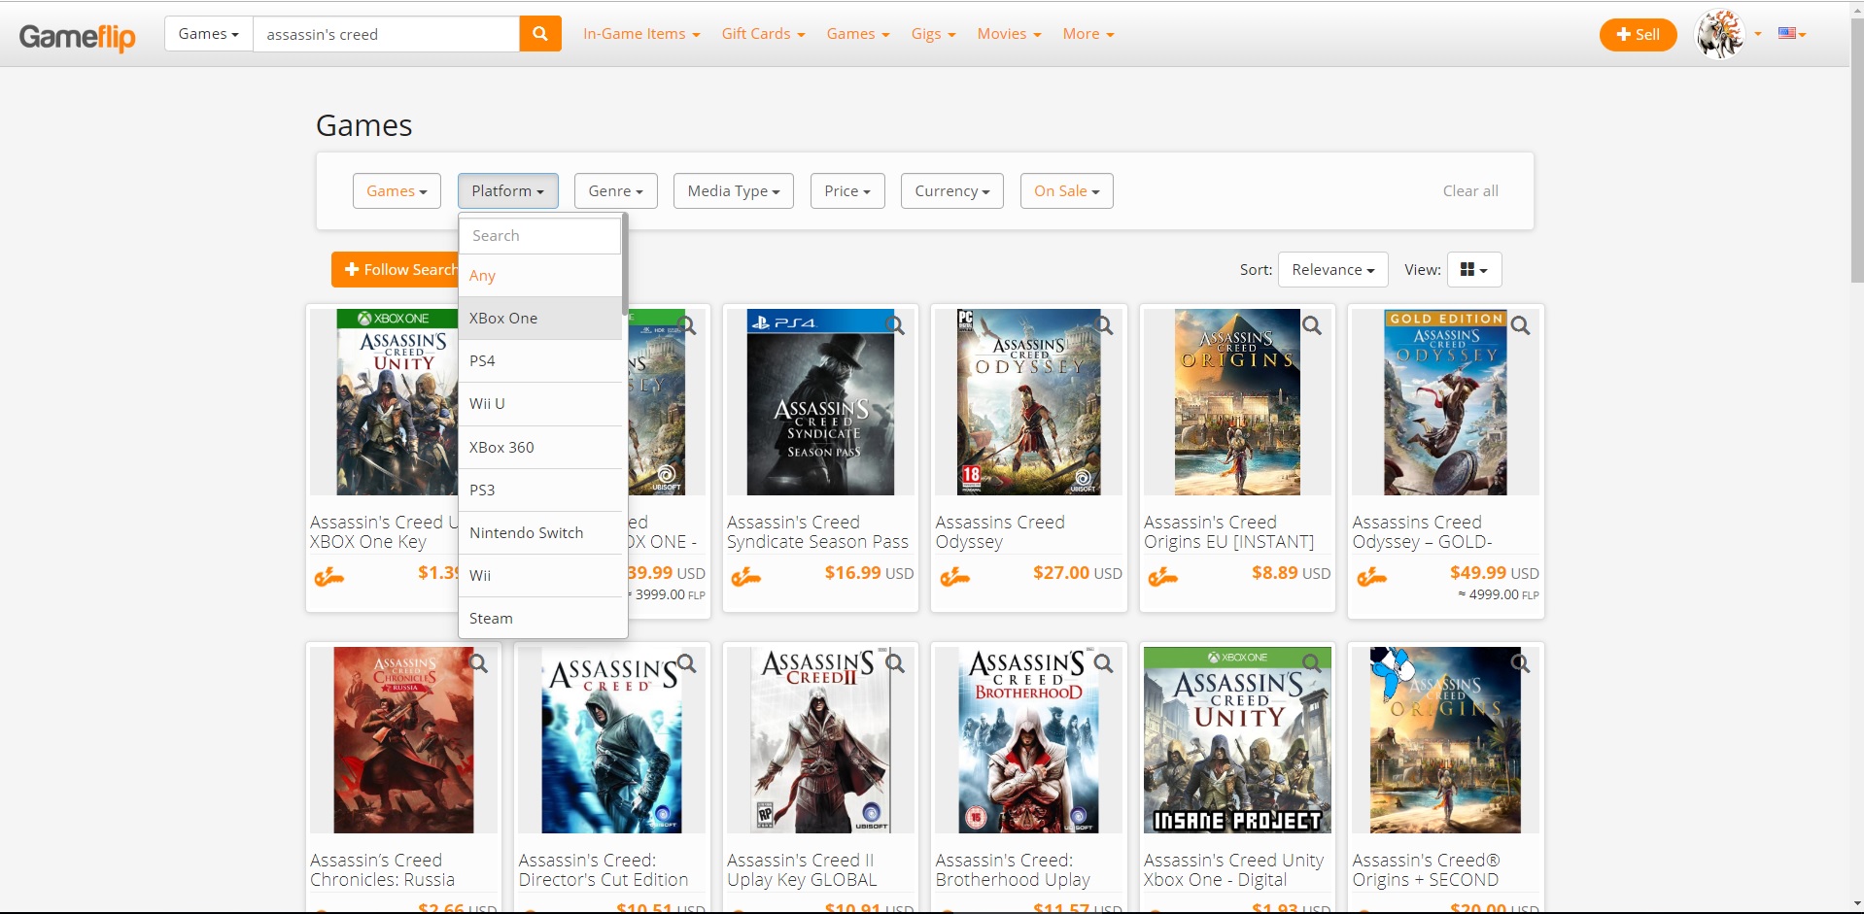Choose XBox One platform option
The height and width of the screenshot is (914, 1864).
(x=540, y=319)
